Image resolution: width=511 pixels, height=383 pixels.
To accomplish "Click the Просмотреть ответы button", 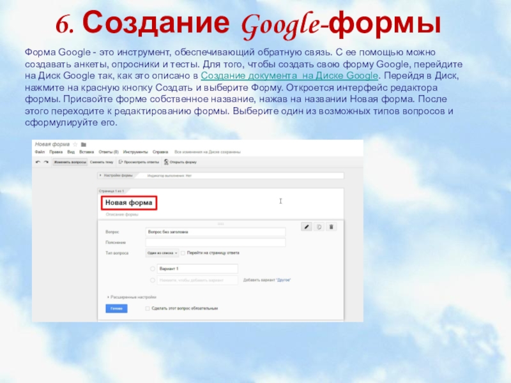I will 139,162.
